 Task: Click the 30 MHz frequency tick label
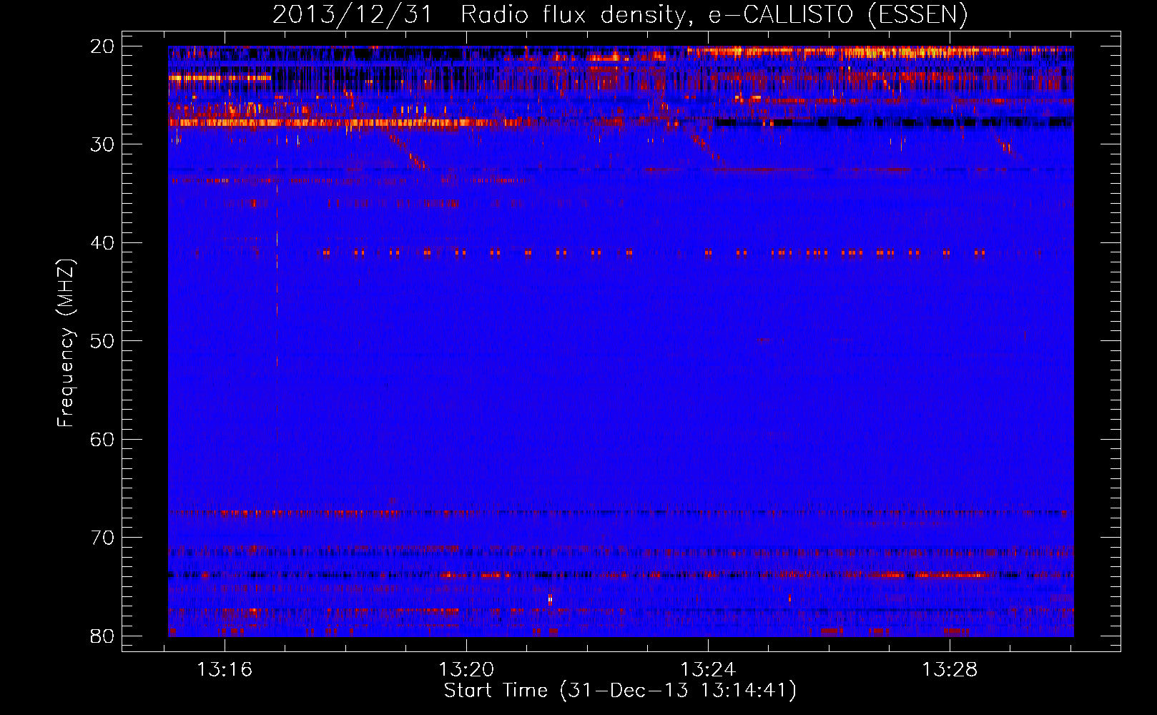point(103,144)
